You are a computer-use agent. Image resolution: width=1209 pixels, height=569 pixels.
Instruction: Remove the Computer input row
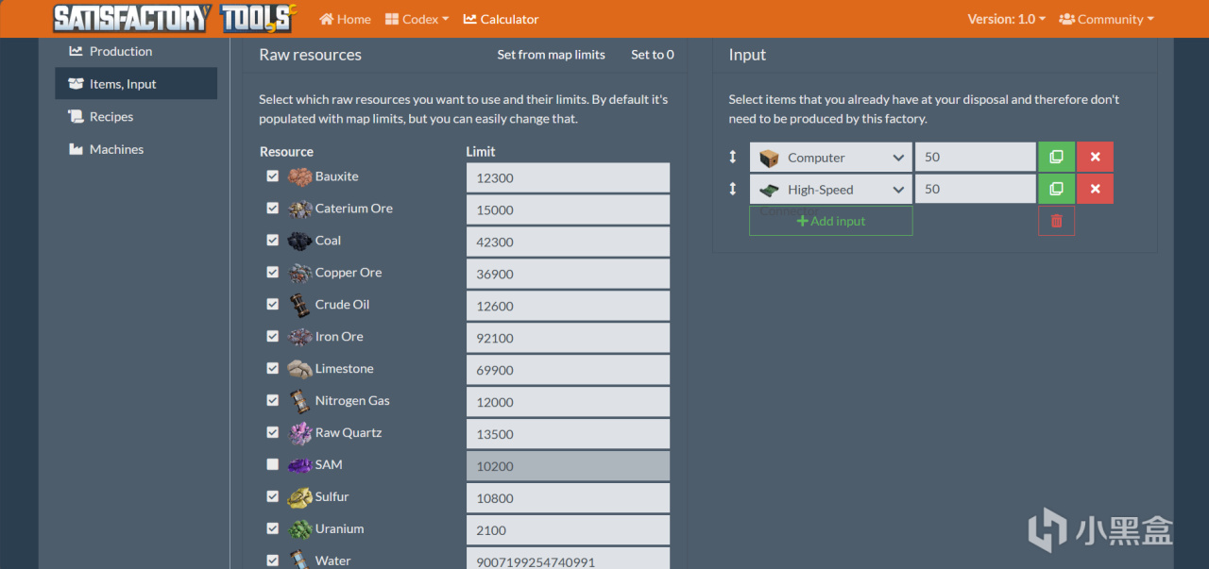[1095, 157]
